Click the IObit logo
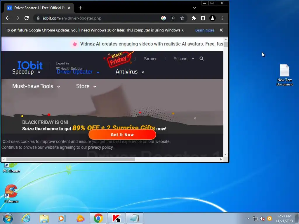The image size is (299, 224). 30,65
